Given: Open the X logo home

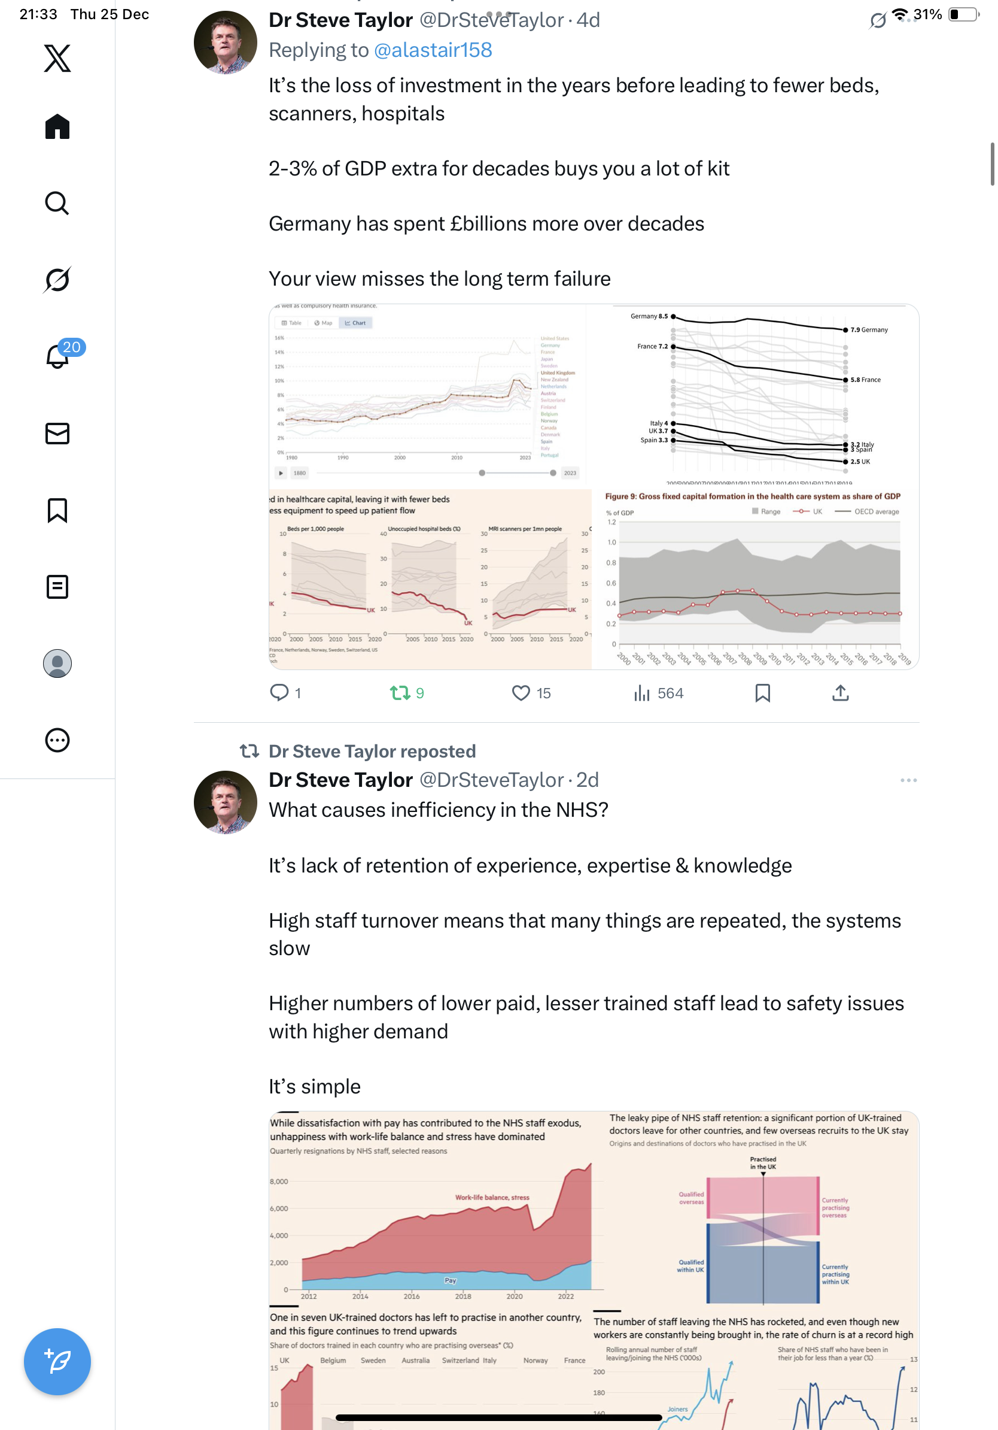Looking at the screenshot, I should point(57,59).
